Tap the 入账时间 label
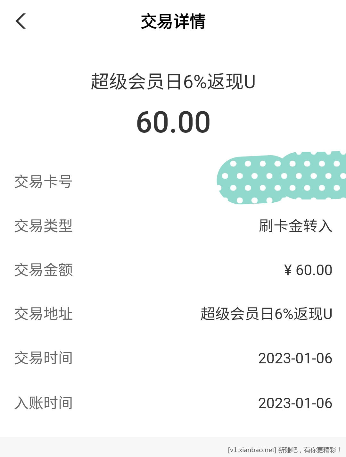Image resolution: width=346 pixels, height=457 pixels. pyautogui.click(x=43, y=403)
